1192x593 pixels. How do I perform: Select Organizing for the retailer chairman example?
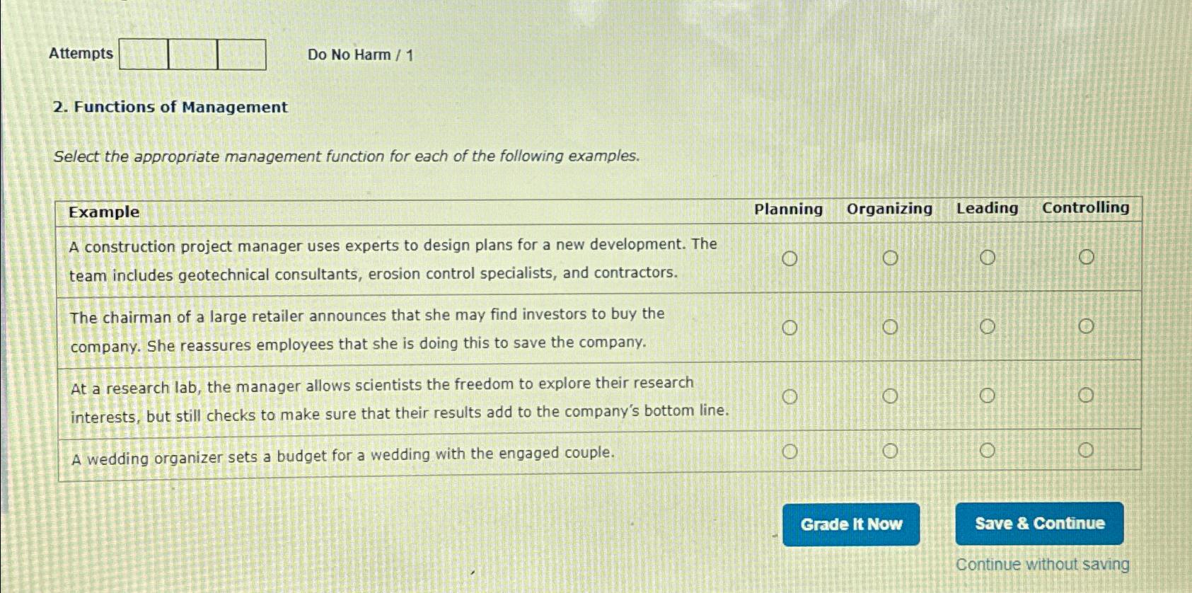[891, 327]
